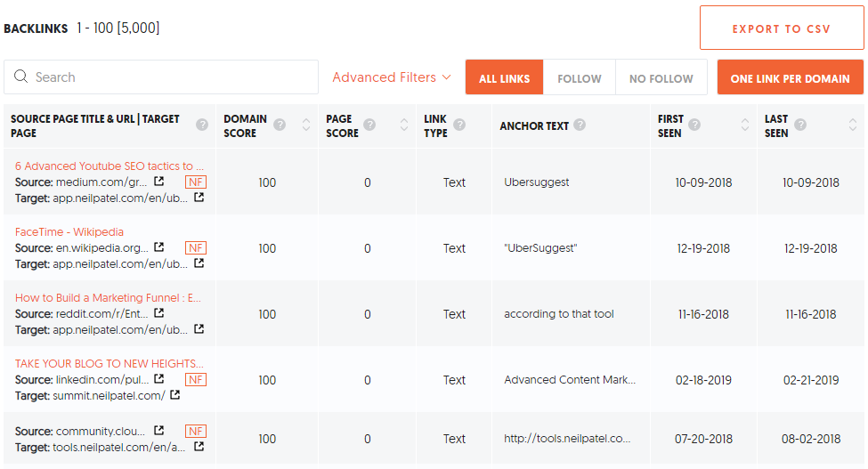868x469 pixels.
Task: Click anchor text 'Advanced Content Mark...'
Action: pos(570,379)
